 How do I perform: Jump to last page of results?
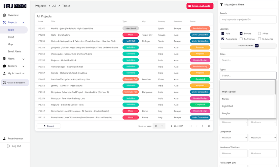point(209,126)
